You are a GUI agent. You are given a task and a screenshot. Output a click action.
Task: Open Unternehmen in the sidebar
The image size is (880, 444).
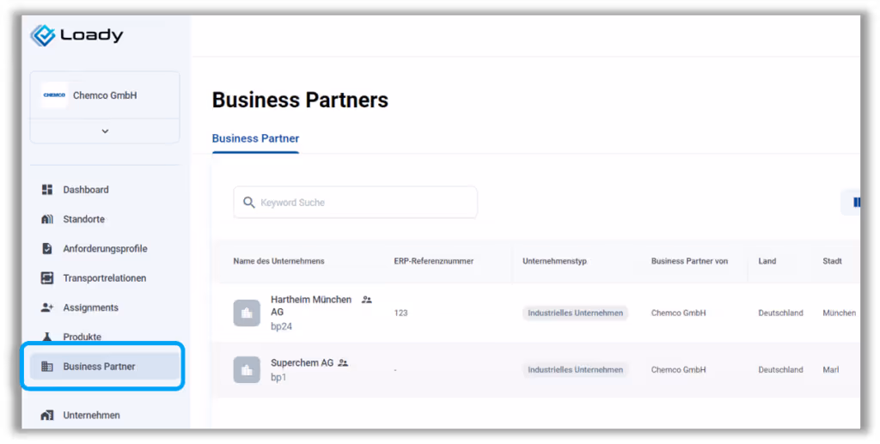point(91,416)
